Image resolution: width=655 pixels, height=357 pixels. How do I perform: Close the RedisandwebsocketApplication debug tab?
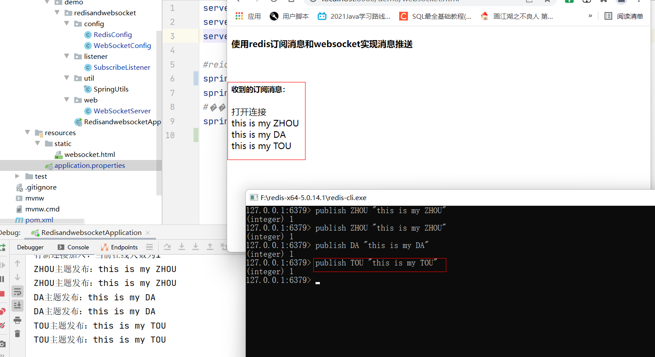[148, 233]
